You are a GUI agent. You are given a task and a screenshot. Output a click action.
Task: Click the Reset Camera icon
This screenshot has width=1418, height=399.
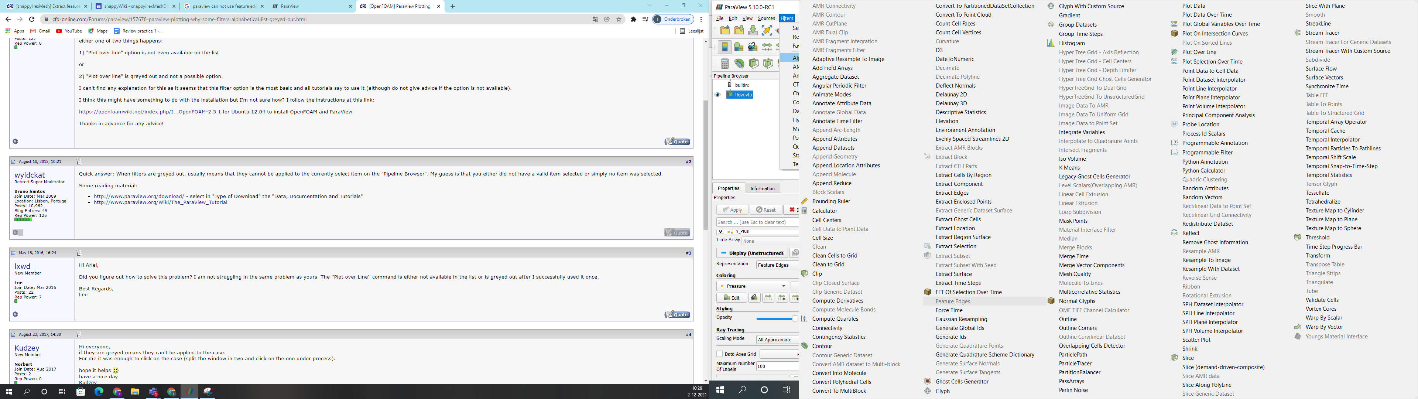[767, 30]
